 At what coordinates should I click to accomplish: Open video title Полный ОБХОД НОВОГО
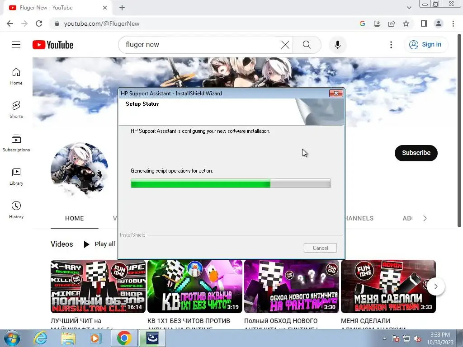click(x=281, y=321)
